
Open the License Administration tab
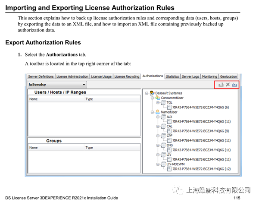click(72, 76)
